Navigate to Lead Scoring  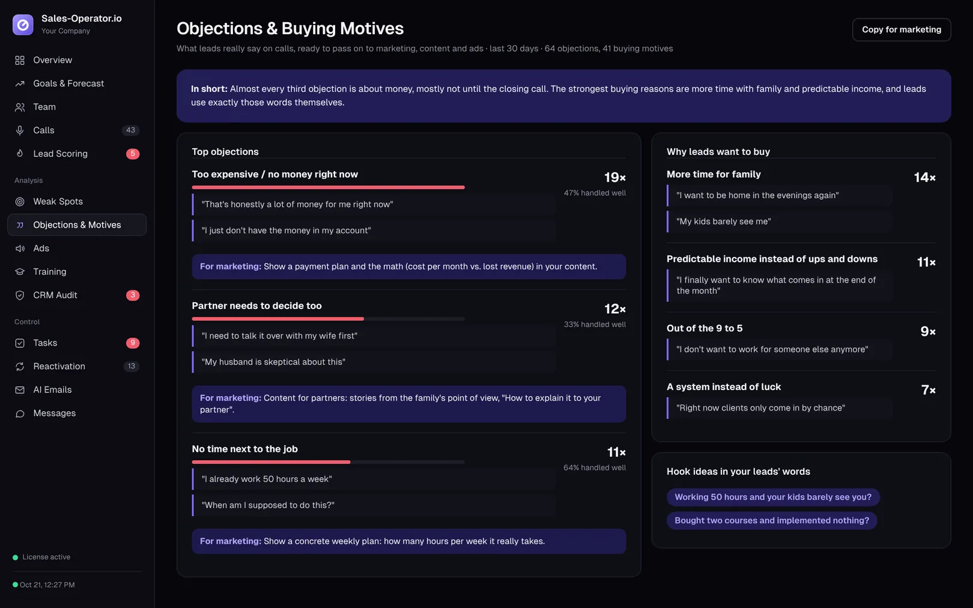click(77, 154)
